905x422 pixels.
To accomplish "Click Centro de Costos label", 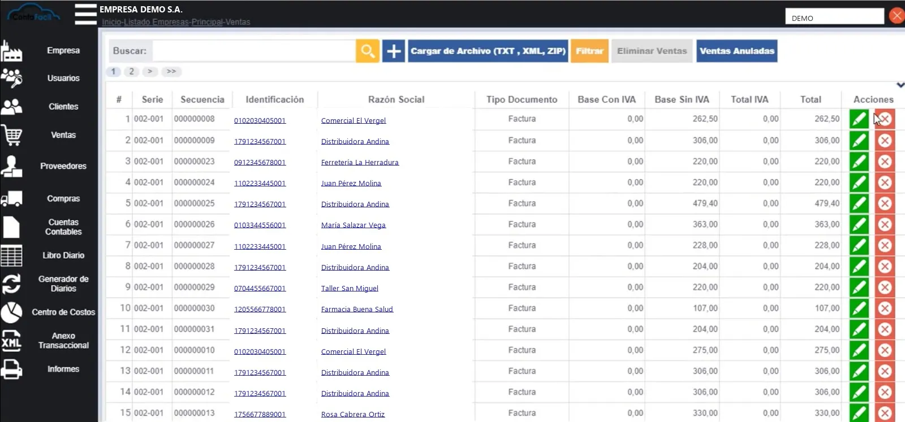I will [63, 312].
